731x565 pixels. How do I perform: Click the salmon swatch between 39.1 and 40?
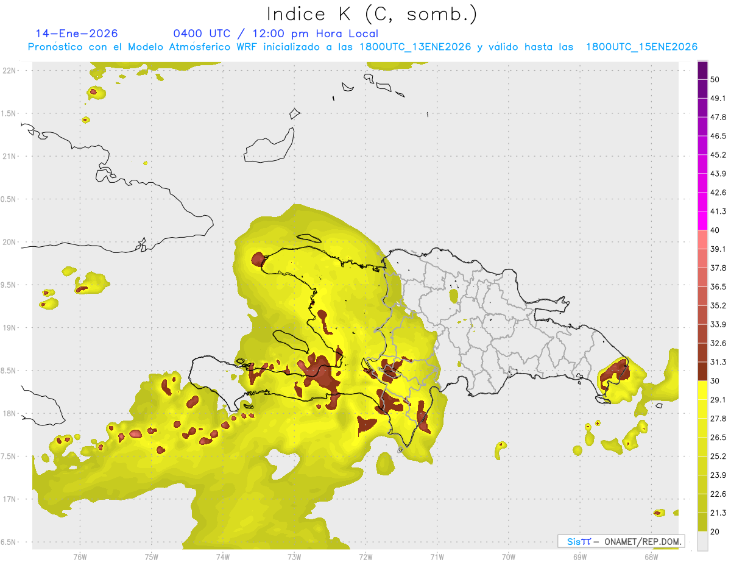pos(702,240)
